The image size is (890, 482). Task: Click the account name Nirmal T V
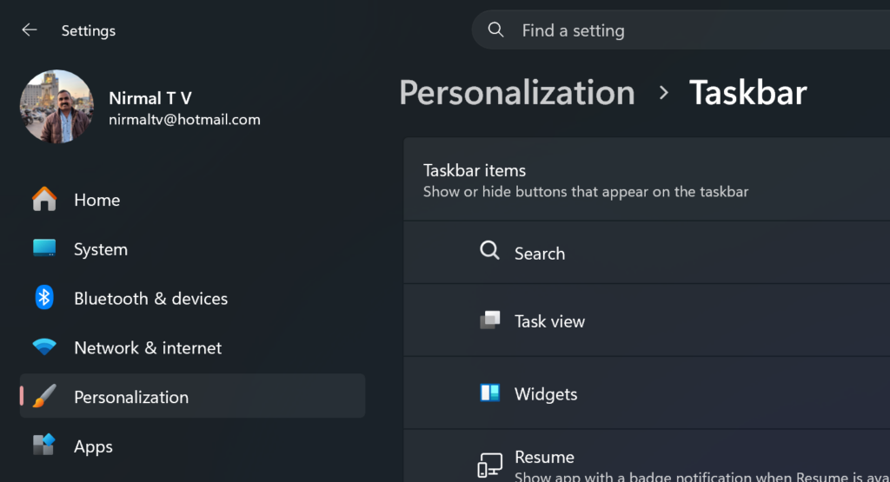[x=150, y=98]
